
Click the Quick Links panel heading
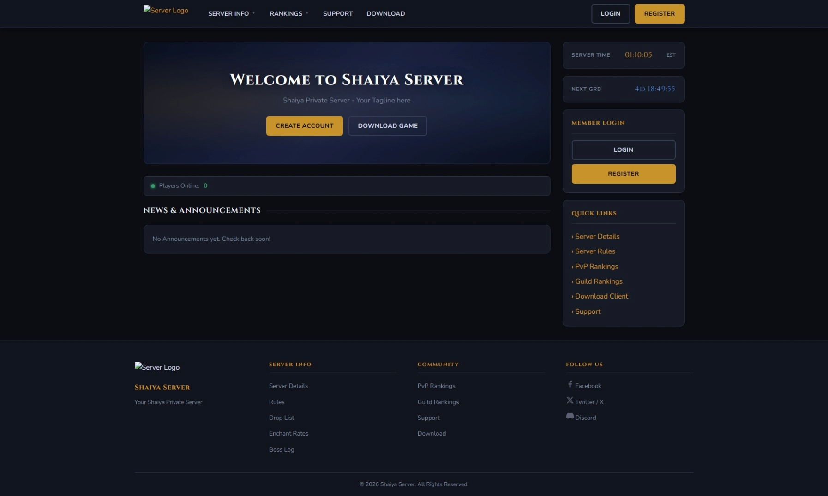[x=594, y=213]
